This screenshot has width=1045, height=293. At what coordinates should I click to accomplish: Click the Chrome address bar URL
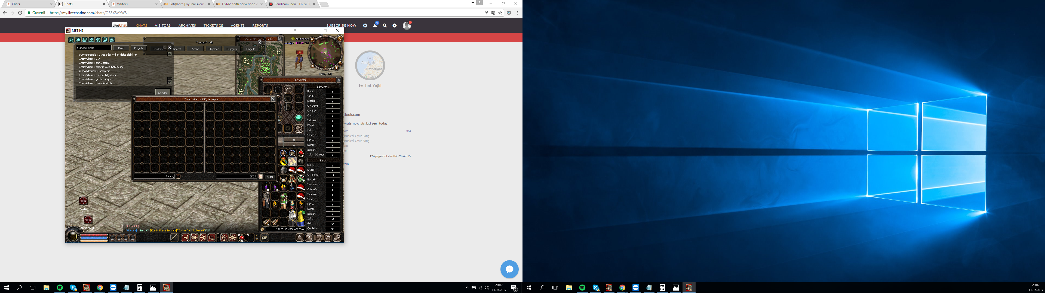pyautogui.click(x=89, y=13)
